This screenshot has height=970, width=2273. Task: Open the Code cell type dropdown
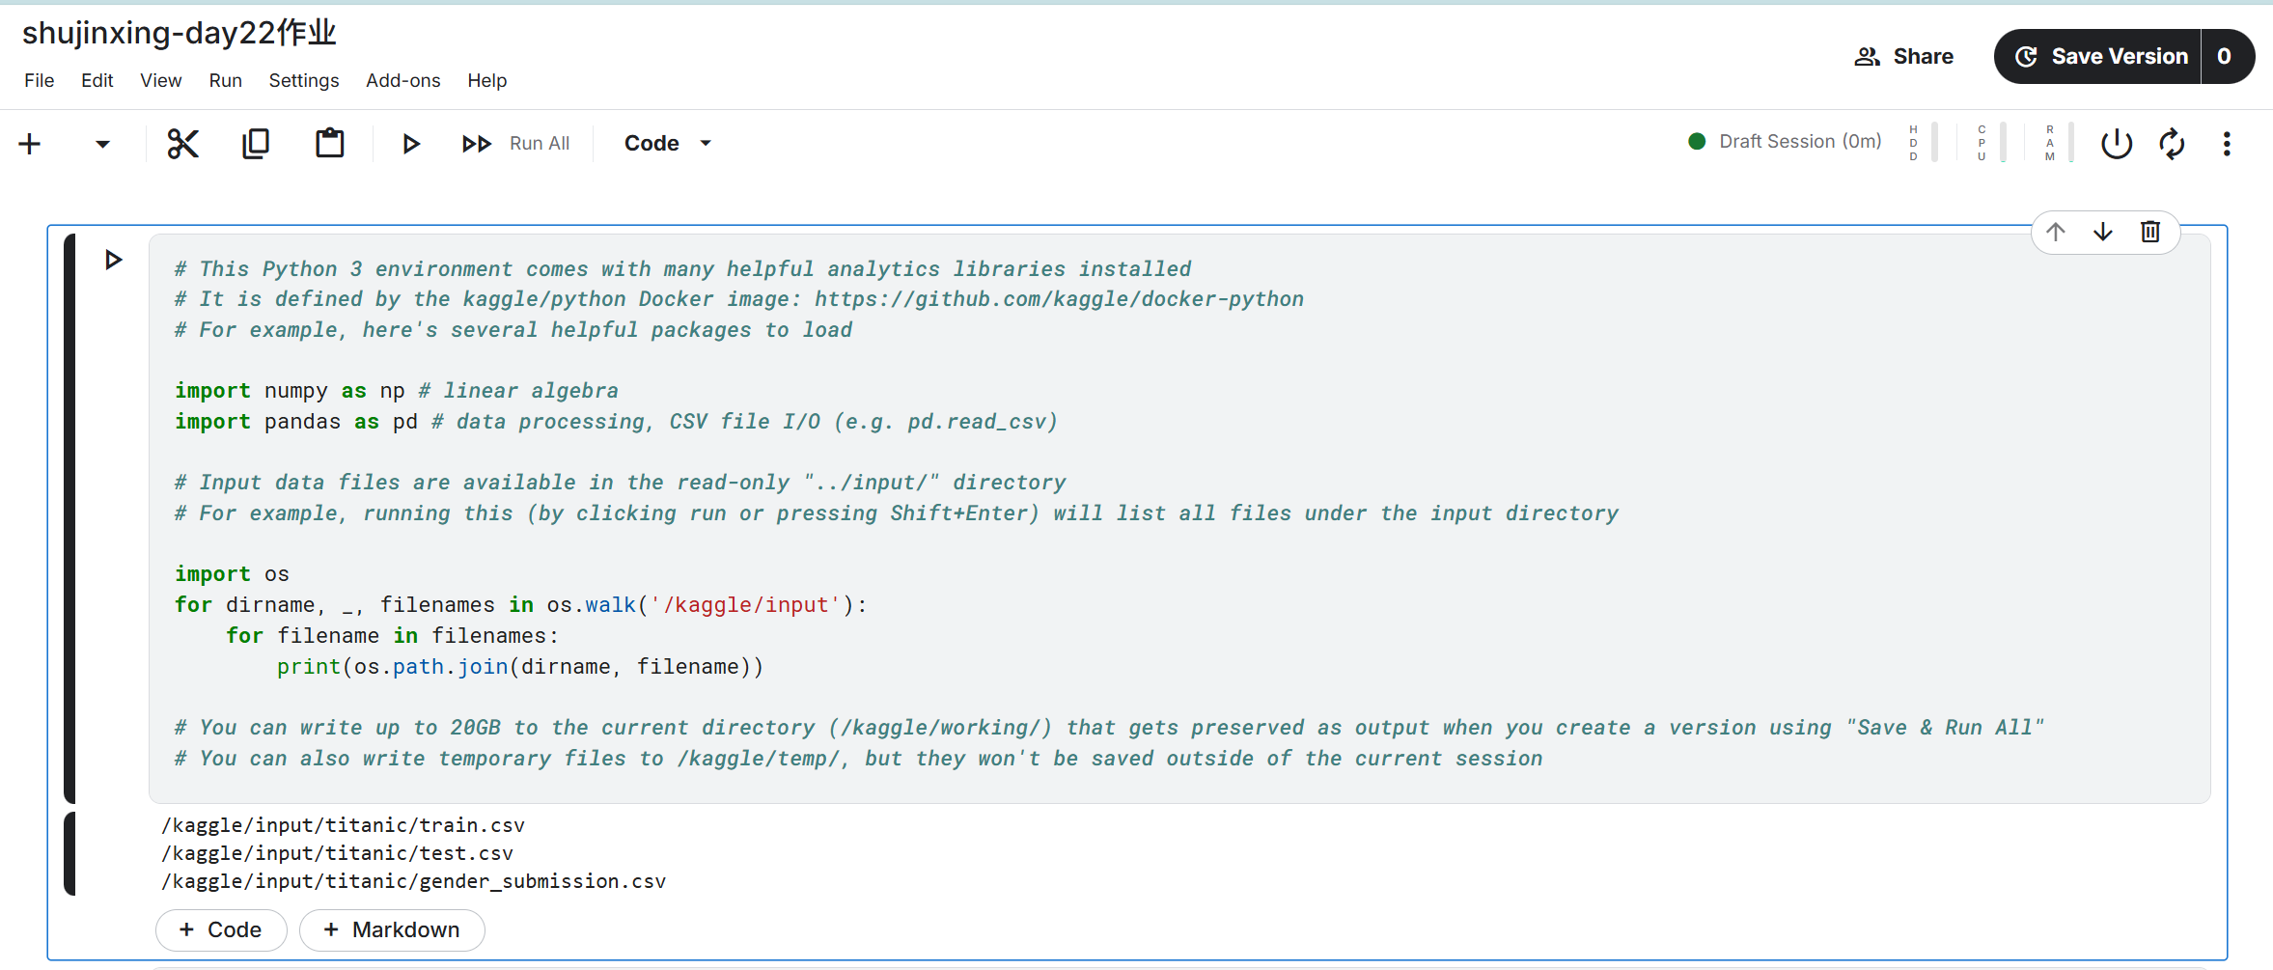(668, 143)
